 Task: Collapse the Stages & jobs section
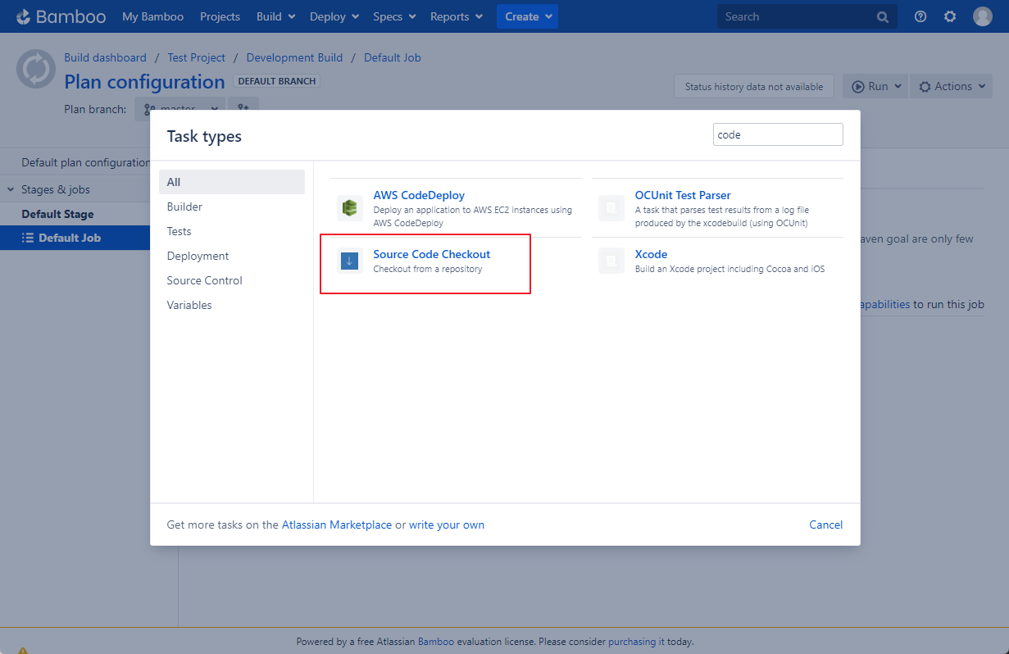pyautogui.click(x=11, y=189)
